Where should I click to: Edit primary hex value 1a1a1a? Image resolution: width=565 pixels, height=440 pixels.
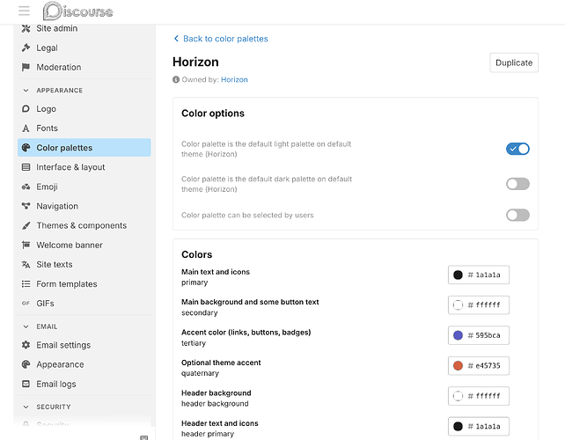coord(488,275)
